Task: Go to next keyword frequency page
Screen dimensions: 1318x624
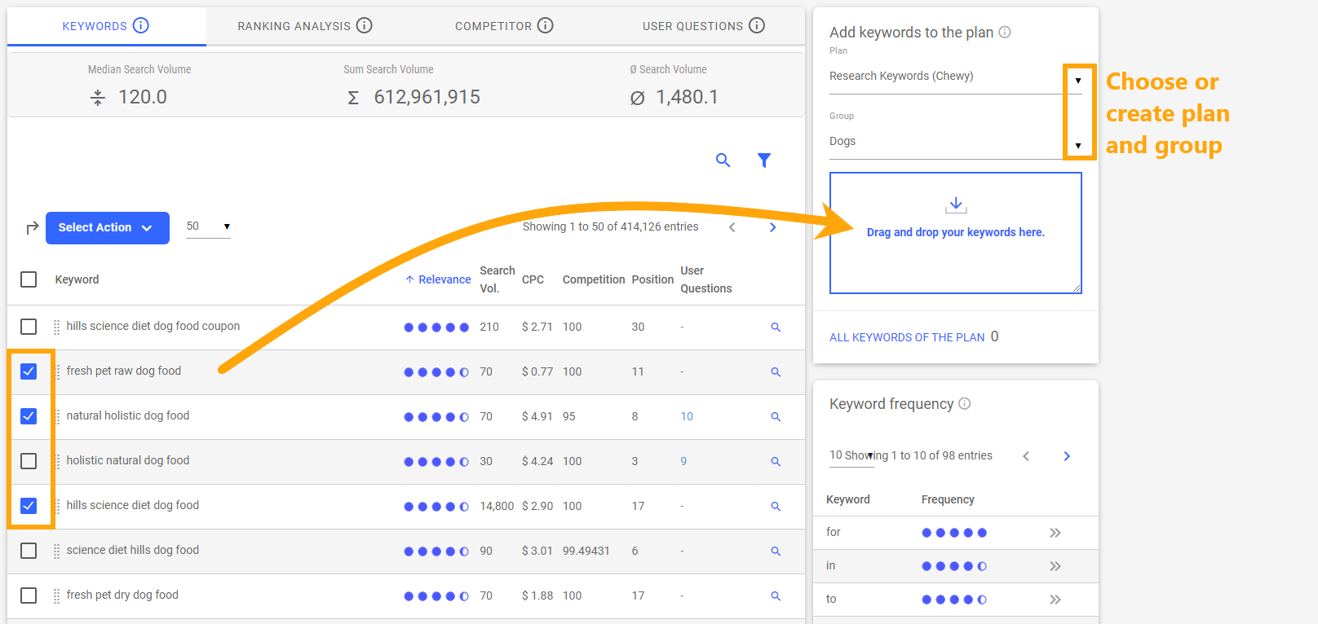Action: [x=1067, y=456]
